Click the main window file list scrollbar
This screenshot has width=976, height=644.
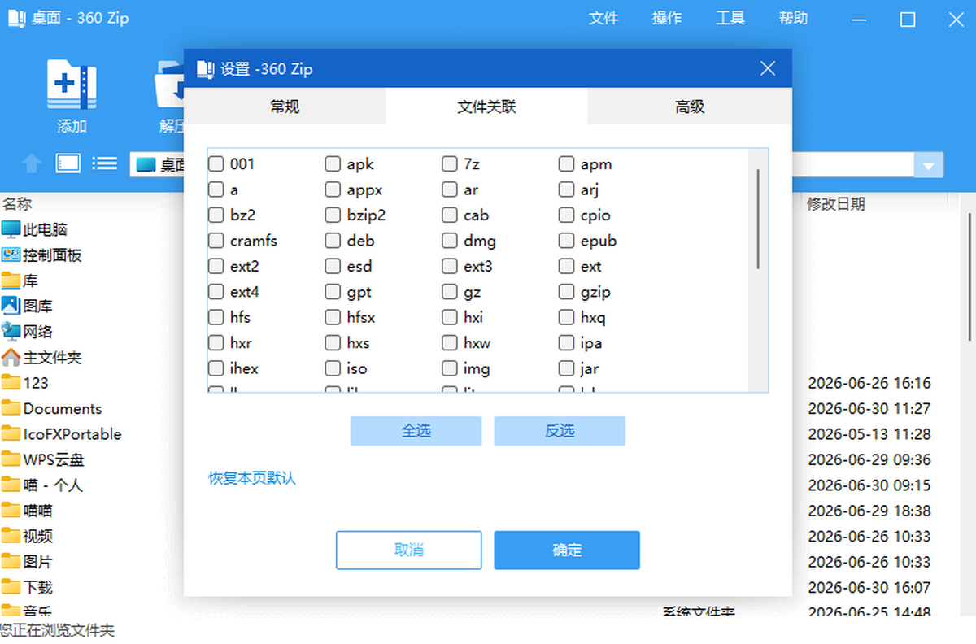[x=970, y=276]
